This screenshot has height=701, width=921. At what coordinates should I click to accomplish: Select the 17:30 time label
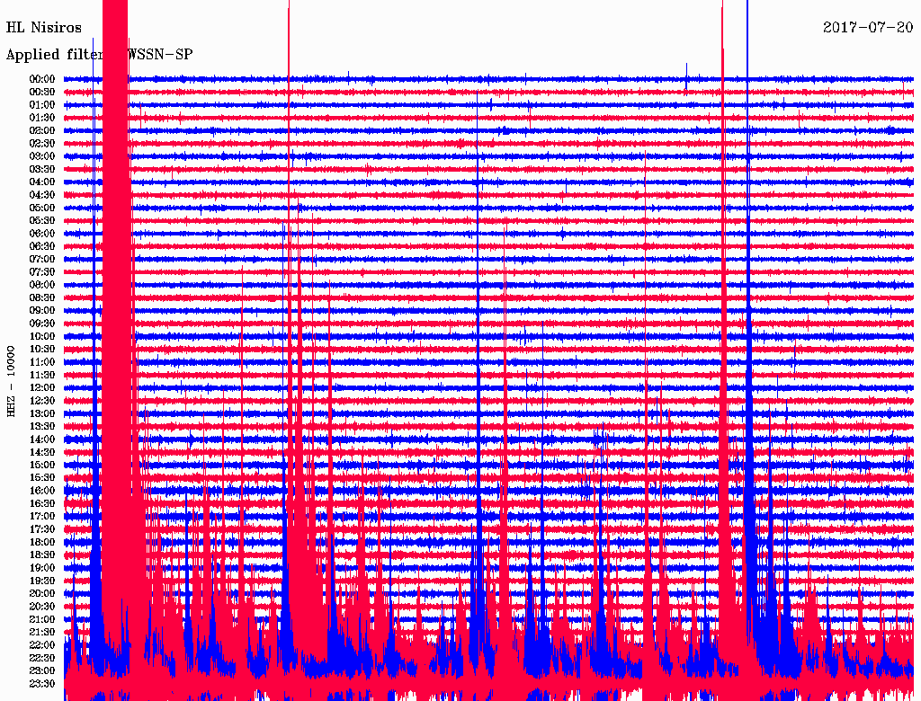[42, 529]
